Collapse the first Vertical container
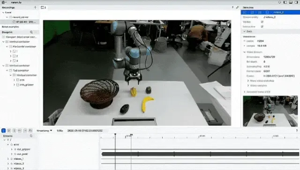The image size is (300, 170). [x=3, y=42]
